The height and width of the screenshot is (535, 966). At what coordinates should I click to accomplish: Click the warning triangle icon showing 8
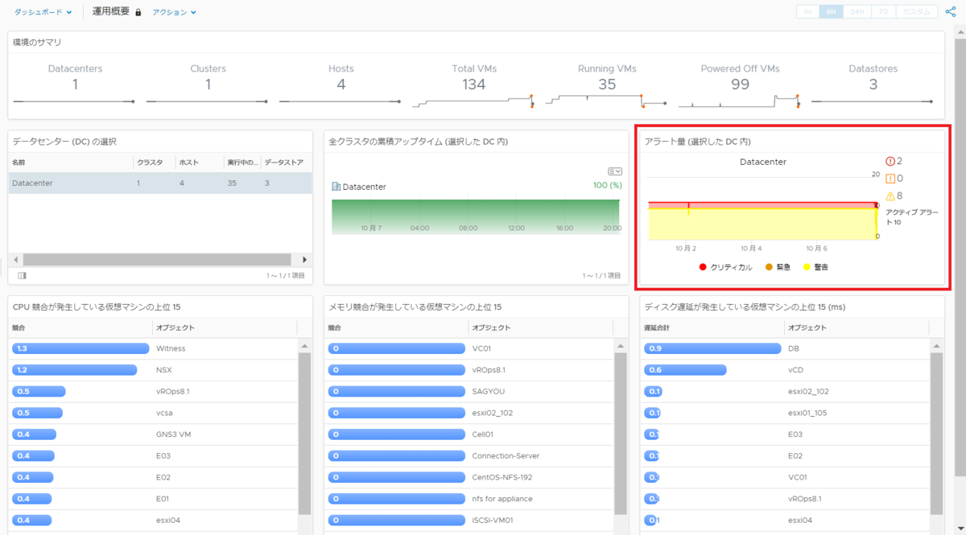(x=890, y=195)
